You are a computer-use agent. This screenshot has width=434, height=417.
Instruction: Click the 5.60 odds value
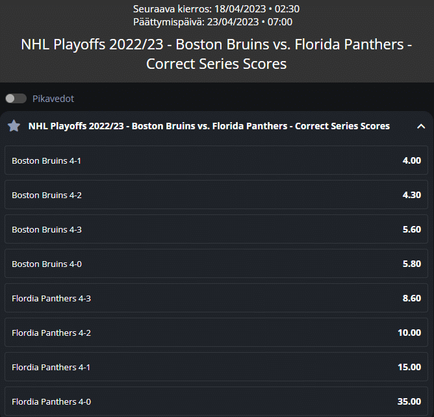[411, 229]
